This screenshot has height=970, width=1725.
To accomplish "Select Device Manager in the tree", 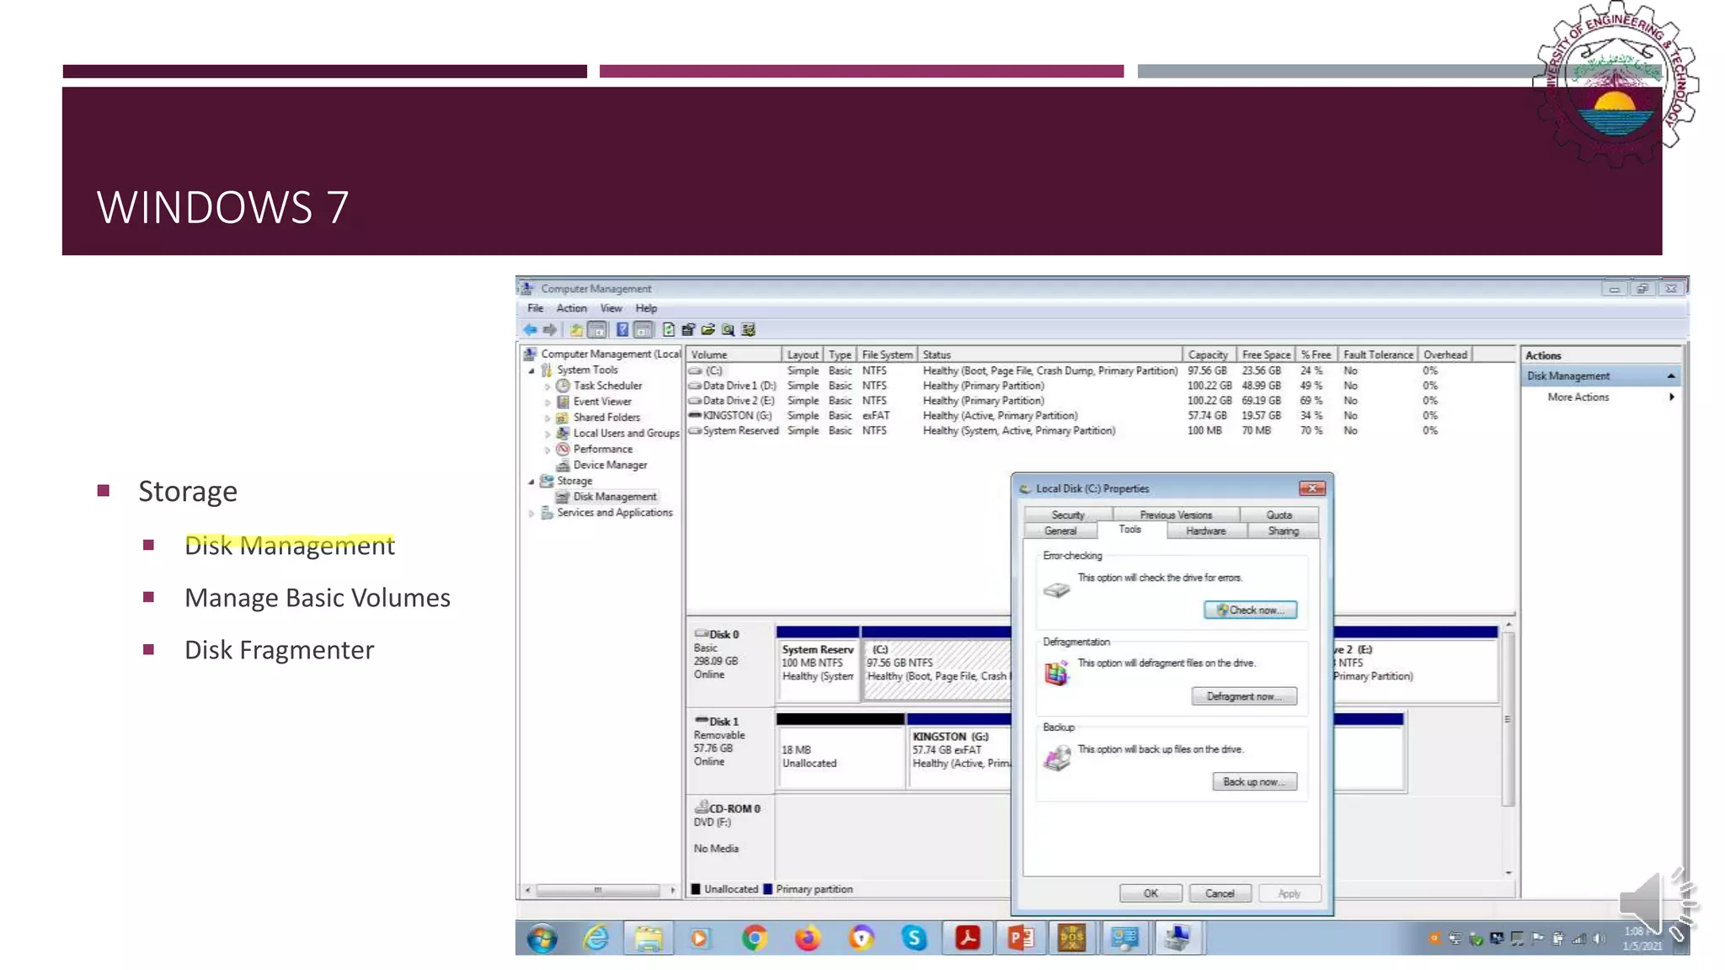I will (610, 465).
